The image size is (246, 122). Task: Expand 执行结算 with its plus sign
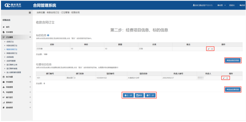click(x=30, y=77)
